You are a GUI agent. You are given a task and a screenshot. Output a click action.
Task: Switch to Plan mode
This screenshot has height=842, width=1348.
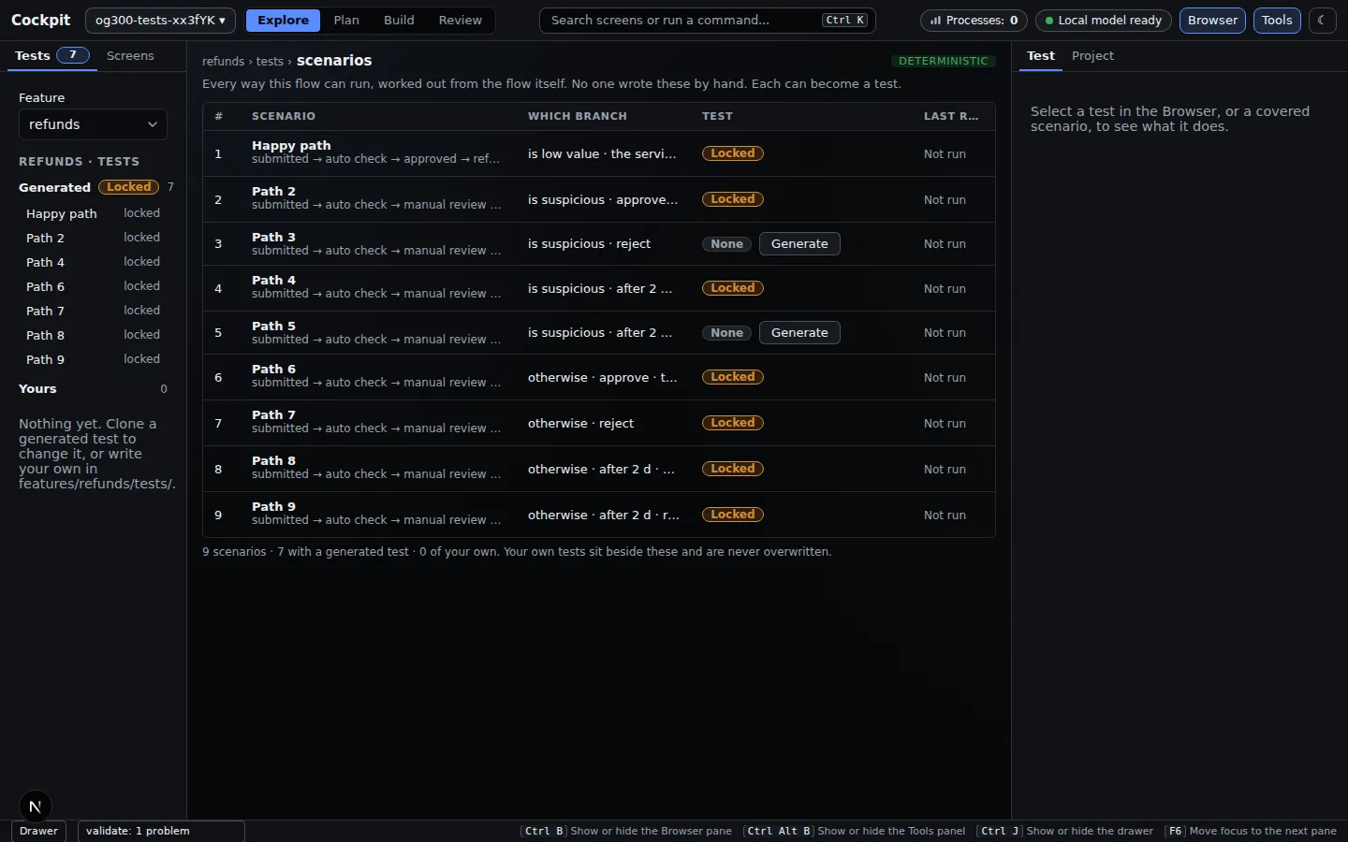(346, 20)
